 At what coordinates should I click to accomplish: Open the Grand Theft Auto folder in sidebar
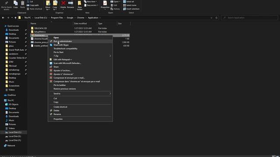[x=16, y=50]
